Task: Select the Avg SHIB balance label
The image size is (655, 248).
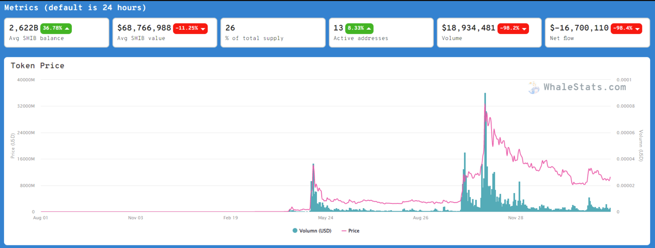Action: (37, 38)
